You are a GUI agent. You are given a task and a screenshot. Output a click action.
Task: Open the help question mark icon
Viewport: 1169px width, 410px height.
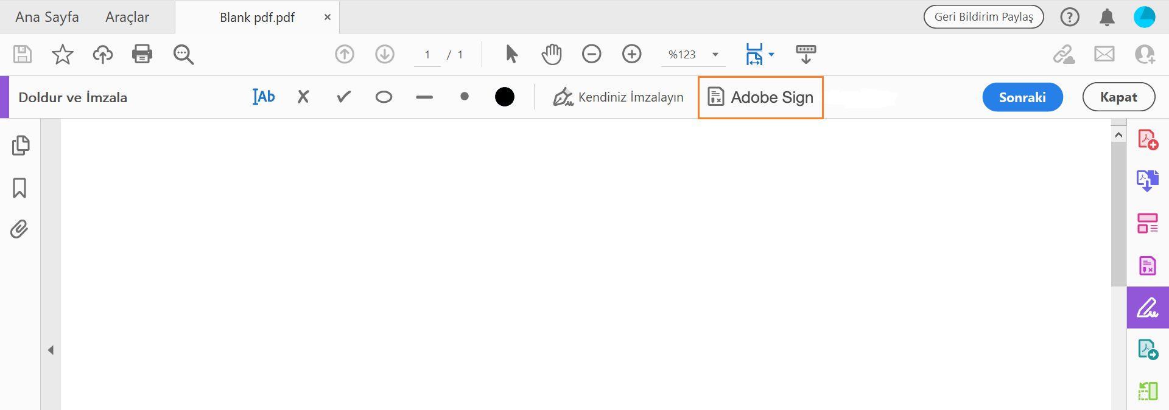[1070, 17]
